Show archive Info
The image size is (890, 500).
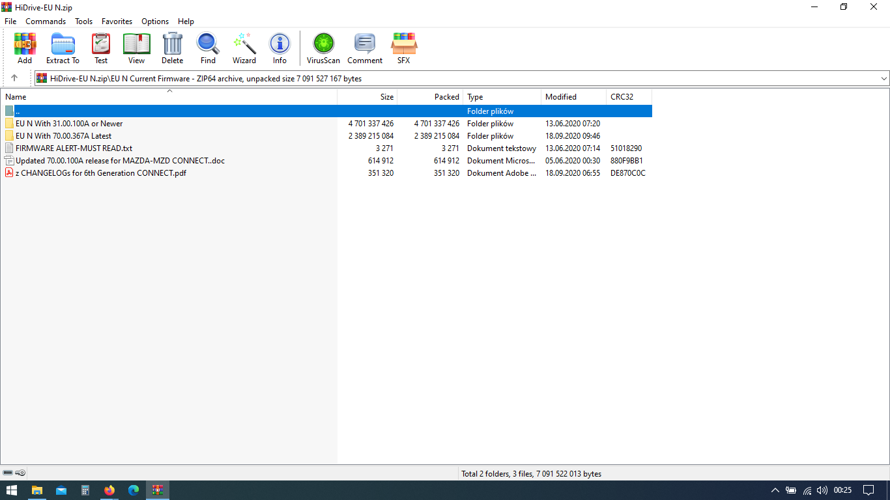pyautogui.click(x=280, y=48)
